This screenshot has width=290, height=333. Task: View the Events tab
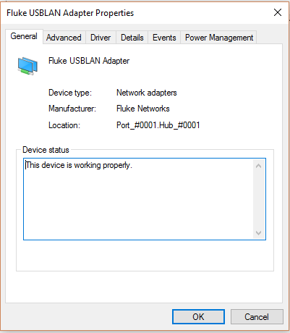(164, 38)
